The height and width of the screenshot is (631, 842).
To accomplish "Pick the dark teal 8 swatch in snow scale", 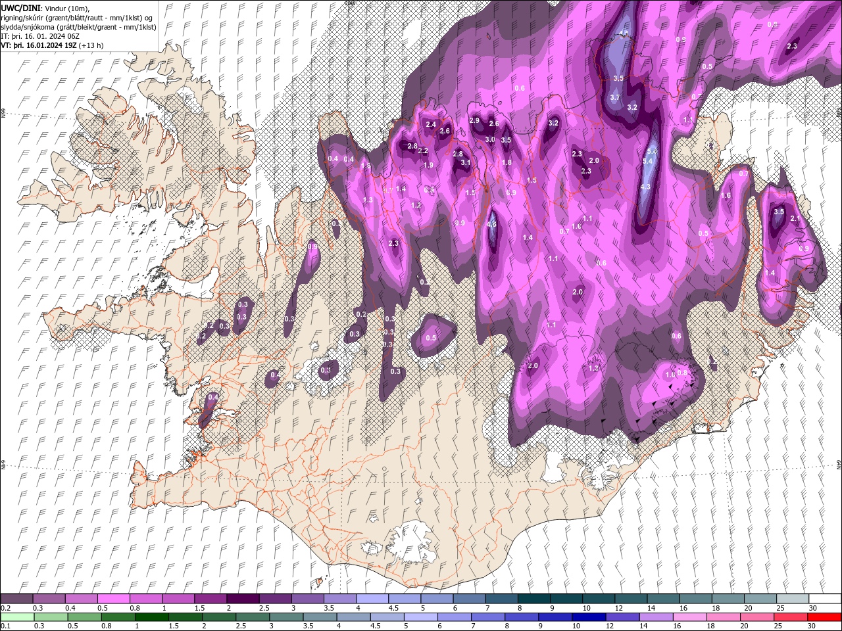I will (x=534, y=598).
